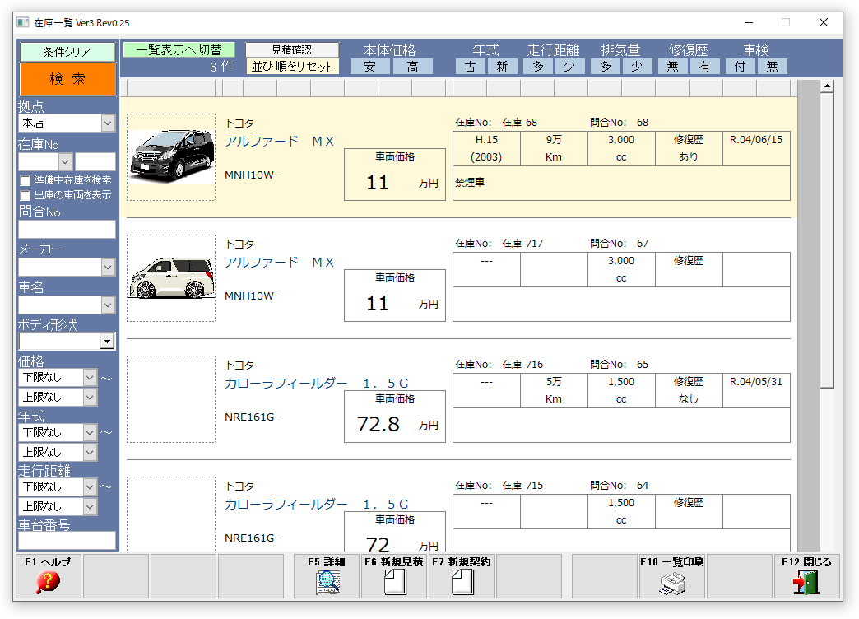The width and height of the screenshot is (859, 619).
Task: Click the app icon in title bar
Action: [22, 22]
